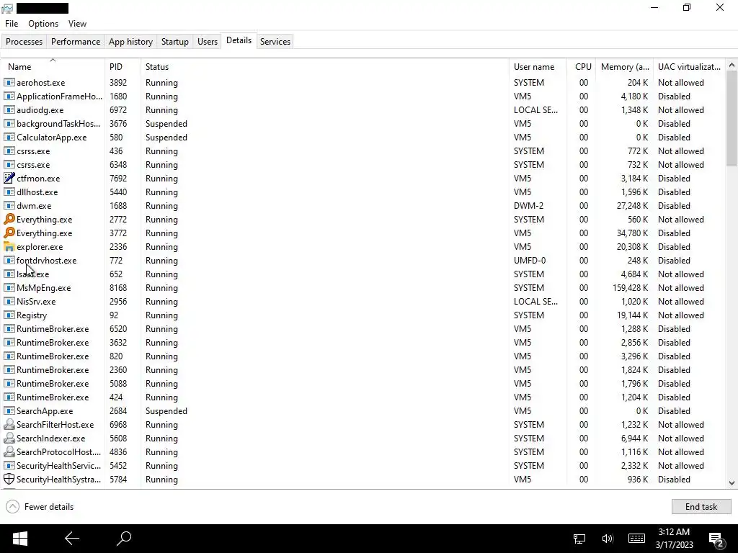Open the Options menu
The width and height of the screenshot is (738, 553).
coord(43,24)
